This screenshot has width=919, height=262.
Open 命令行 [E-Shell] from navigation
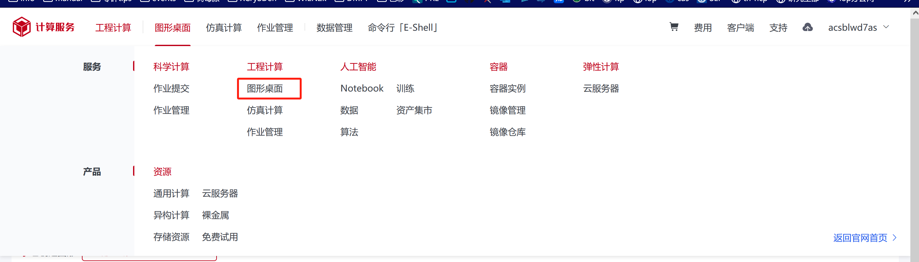402,28
